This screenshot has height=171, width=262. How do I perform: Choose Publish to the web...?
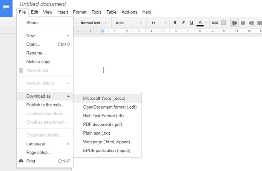(45, 105)
